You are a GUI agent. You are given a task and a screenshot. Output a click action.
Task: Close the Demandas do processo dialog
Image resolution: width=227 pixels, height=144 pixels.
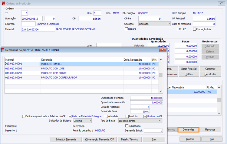[x=163, y=50]
